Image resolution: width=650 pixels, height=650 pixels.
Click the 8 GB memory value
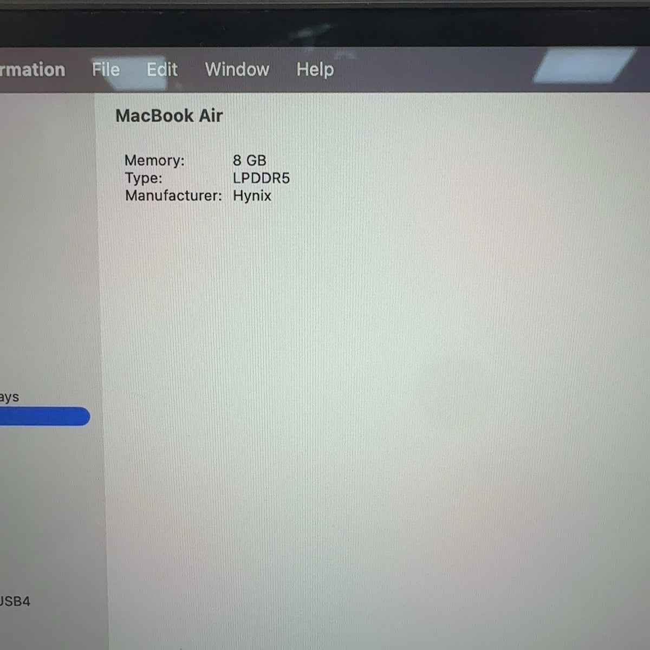click(x=249, y=160)
